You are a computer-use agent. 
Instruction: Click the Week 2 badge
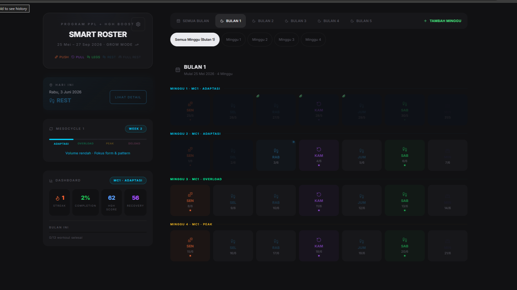pyautogui.click(x=135, y=129)
